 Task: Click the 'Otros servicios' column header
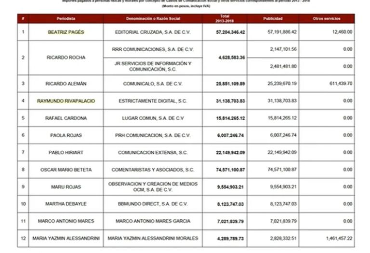click(327, 19)
